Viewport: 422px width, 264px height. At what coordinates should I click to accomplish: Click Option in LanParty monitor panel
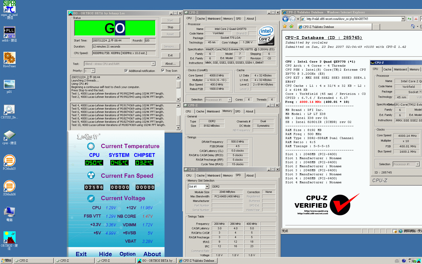pos(128,254)
